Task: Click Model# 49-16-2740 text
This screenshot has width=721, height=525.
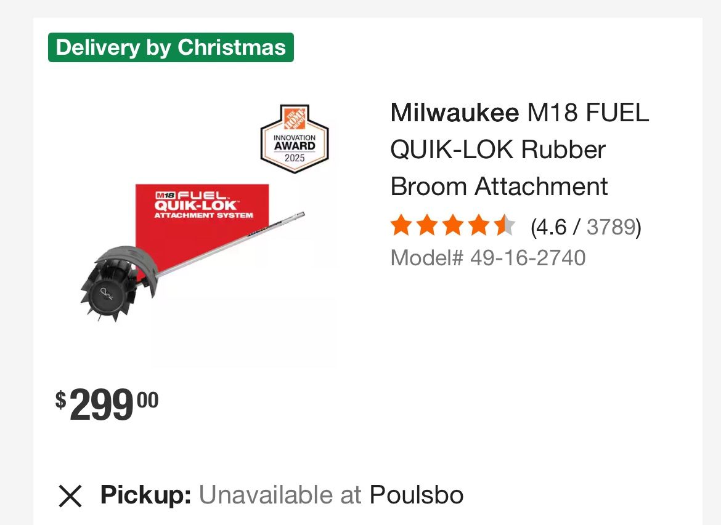Action: pos(487,258)
